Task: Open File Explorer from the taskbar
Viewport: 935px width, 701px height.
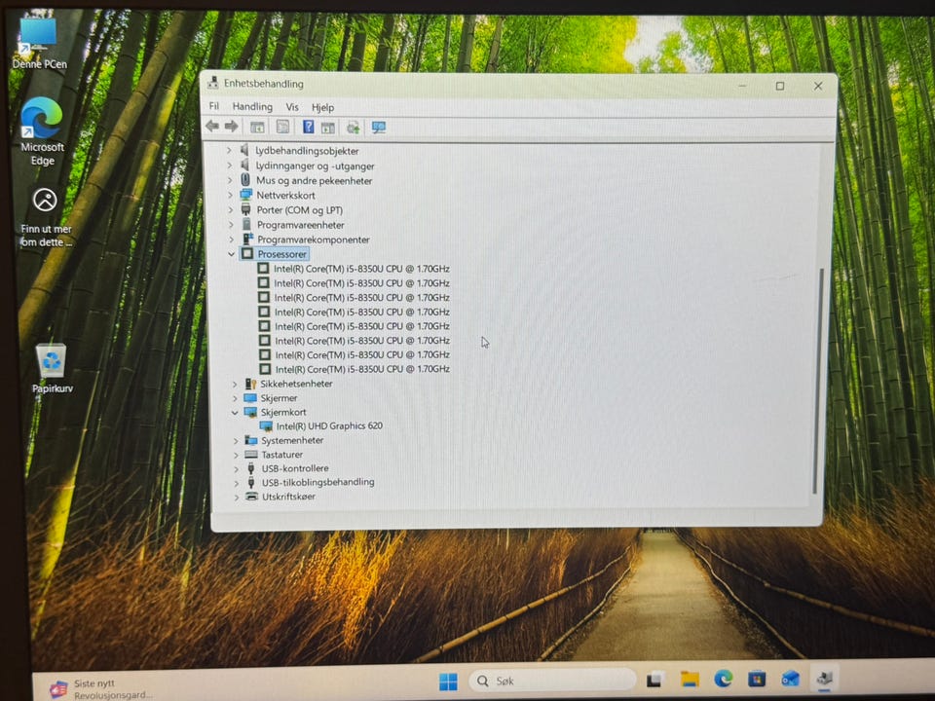Action: pyautogui.click(x=690, y=680)
